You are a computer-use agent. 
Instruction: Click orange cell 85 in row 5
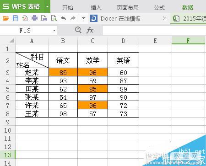[93, 89]
